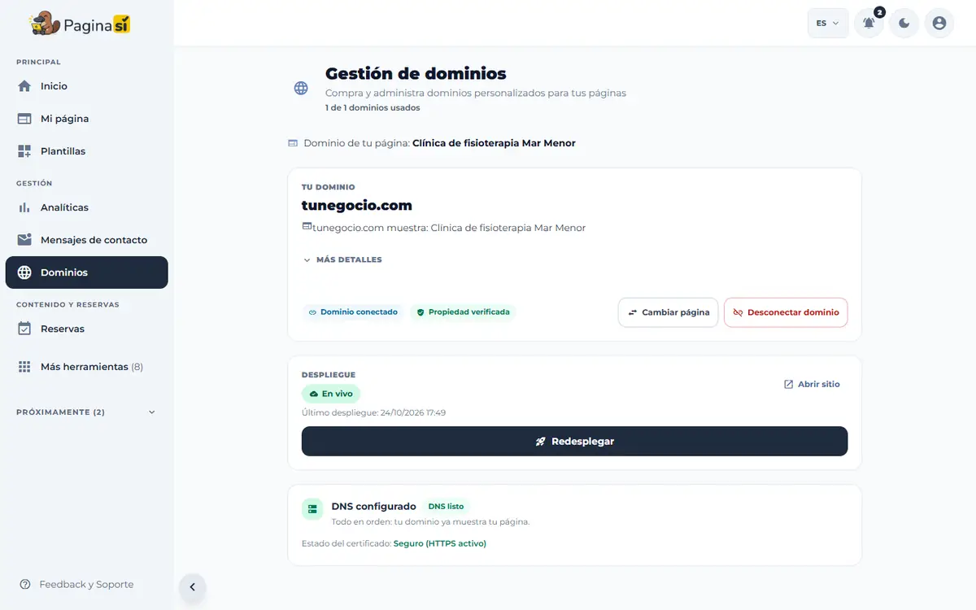The image size is (976, 610).
Task: Expand Más detalles of the domain
Action: 342,260
